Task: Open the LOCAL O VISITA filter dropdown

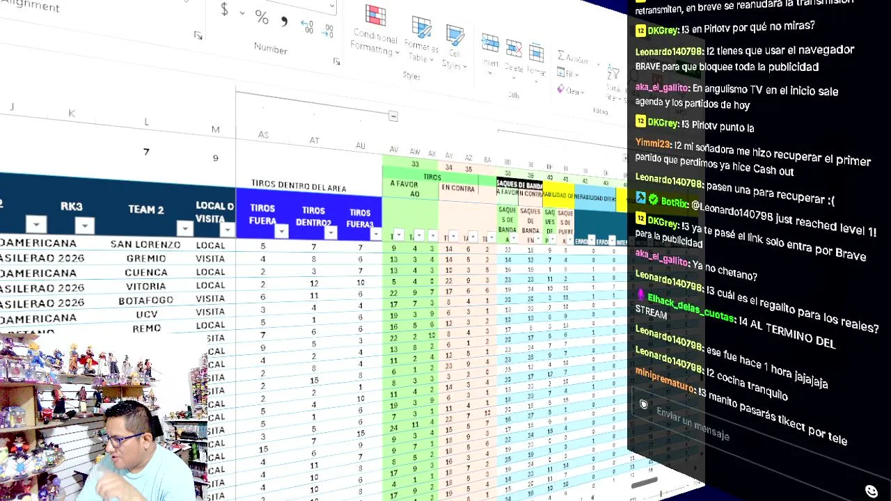Action: click(x=228, y=229)
